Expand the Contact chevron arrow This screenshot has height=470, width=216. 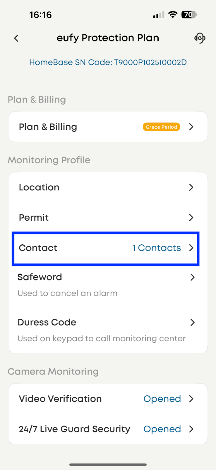click(x=191, y=248)
